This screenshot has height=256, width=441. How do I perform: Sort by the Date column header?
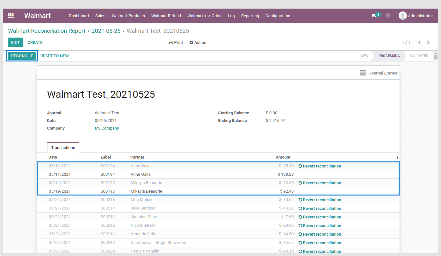click(x=53, y=157)
